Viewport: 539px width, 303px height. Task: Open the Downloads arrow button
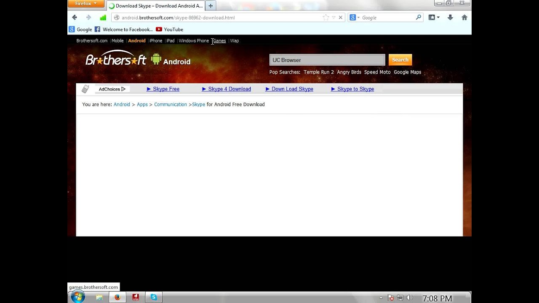[x=450, y=17]
